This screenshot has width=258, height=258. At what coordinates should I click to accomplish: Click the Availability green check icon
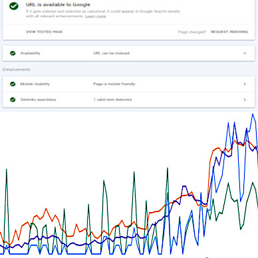(x=13, y=53)
